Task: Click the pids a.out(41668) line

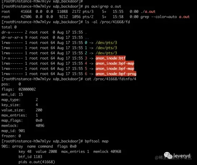Action: pos(37,162)
